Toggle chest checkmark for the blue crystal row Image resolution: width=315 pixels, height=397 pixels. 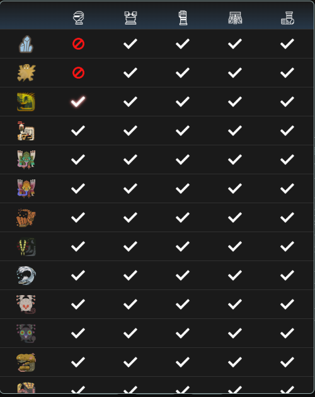[x=130, y=44]
